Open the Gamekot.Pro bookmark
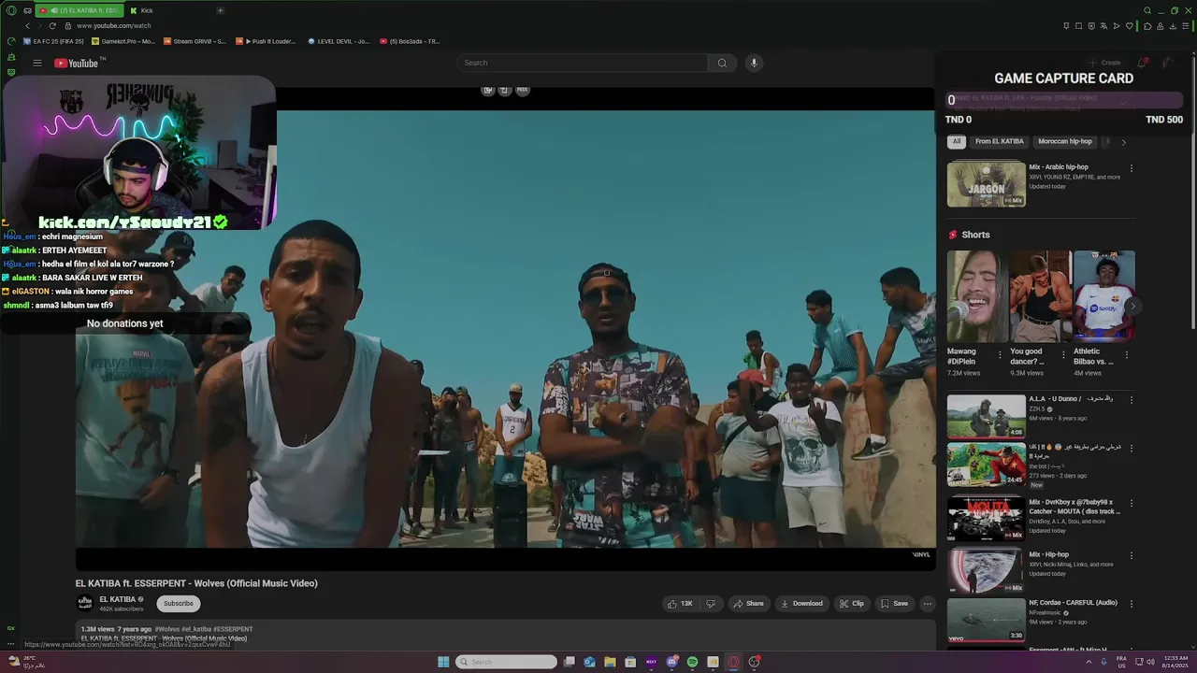Screen dimensions: 1197x673 click(x=123, y=41)
